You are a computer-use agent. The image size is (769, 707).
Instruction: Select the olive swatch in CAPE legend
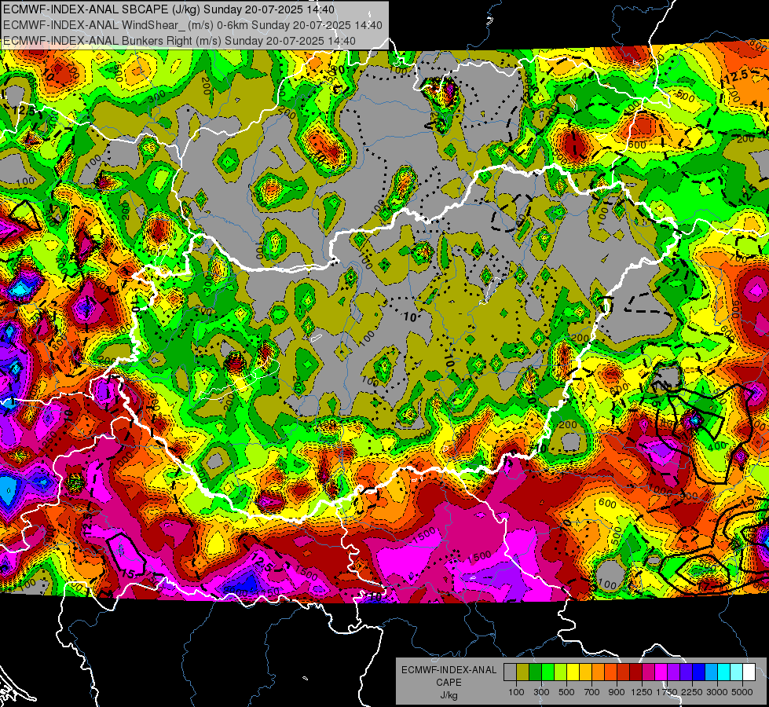pos(523,672)
